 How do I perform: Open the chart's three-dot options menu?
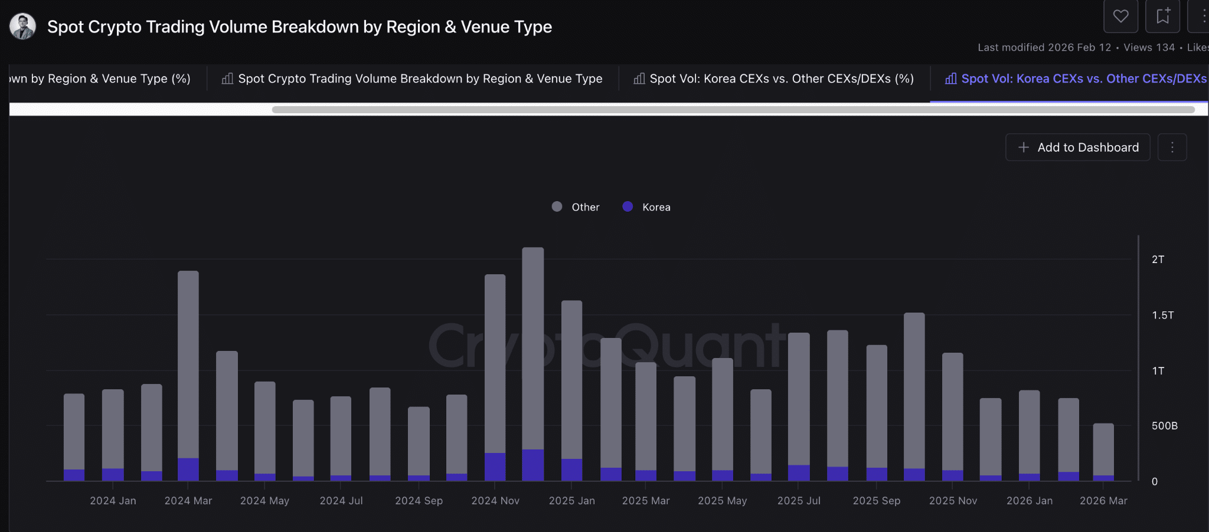pyautogui.click(x=1172, y=147)
